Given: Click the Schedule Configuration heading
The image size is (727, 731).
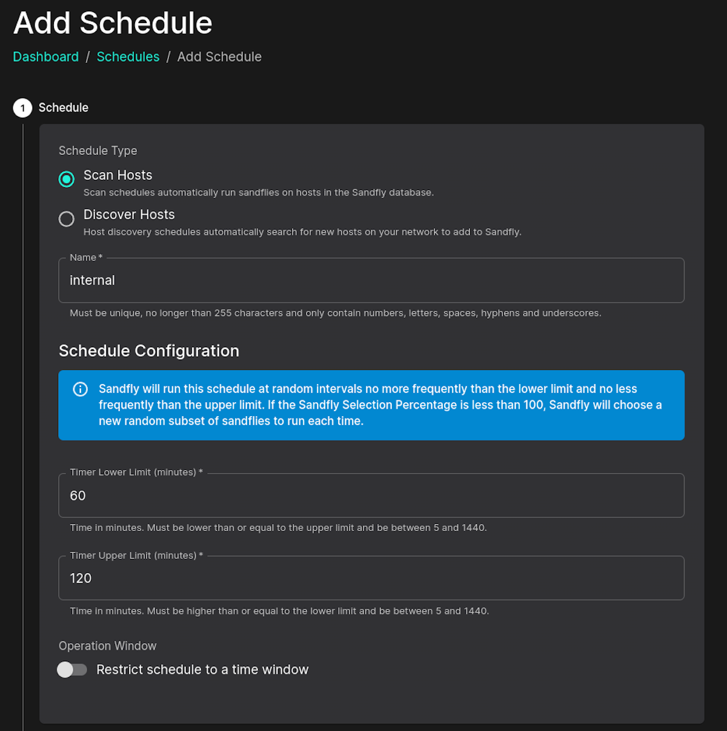Looking at the screenshot, I should [148, 351].
